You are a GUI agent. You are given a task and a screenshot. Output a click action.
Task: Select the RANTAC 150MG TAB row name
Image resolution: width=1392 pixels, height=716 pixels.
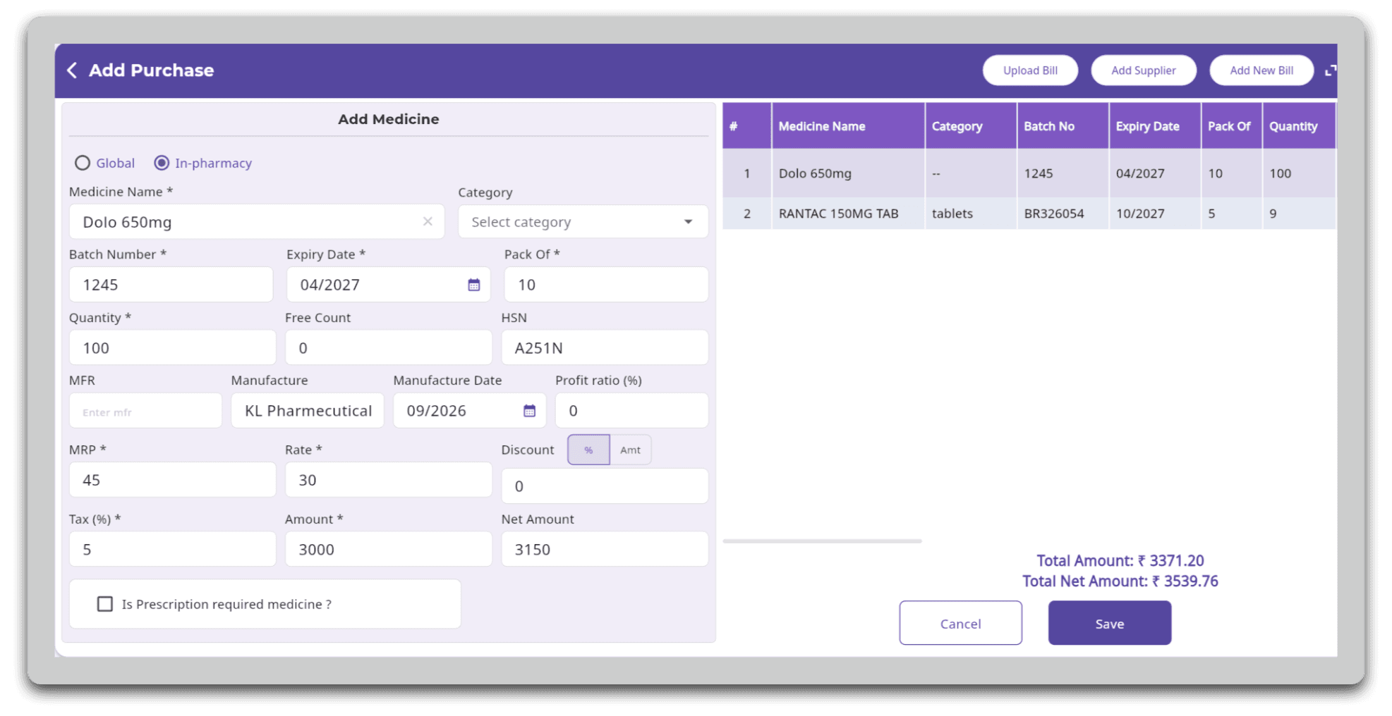click(838, 214)
